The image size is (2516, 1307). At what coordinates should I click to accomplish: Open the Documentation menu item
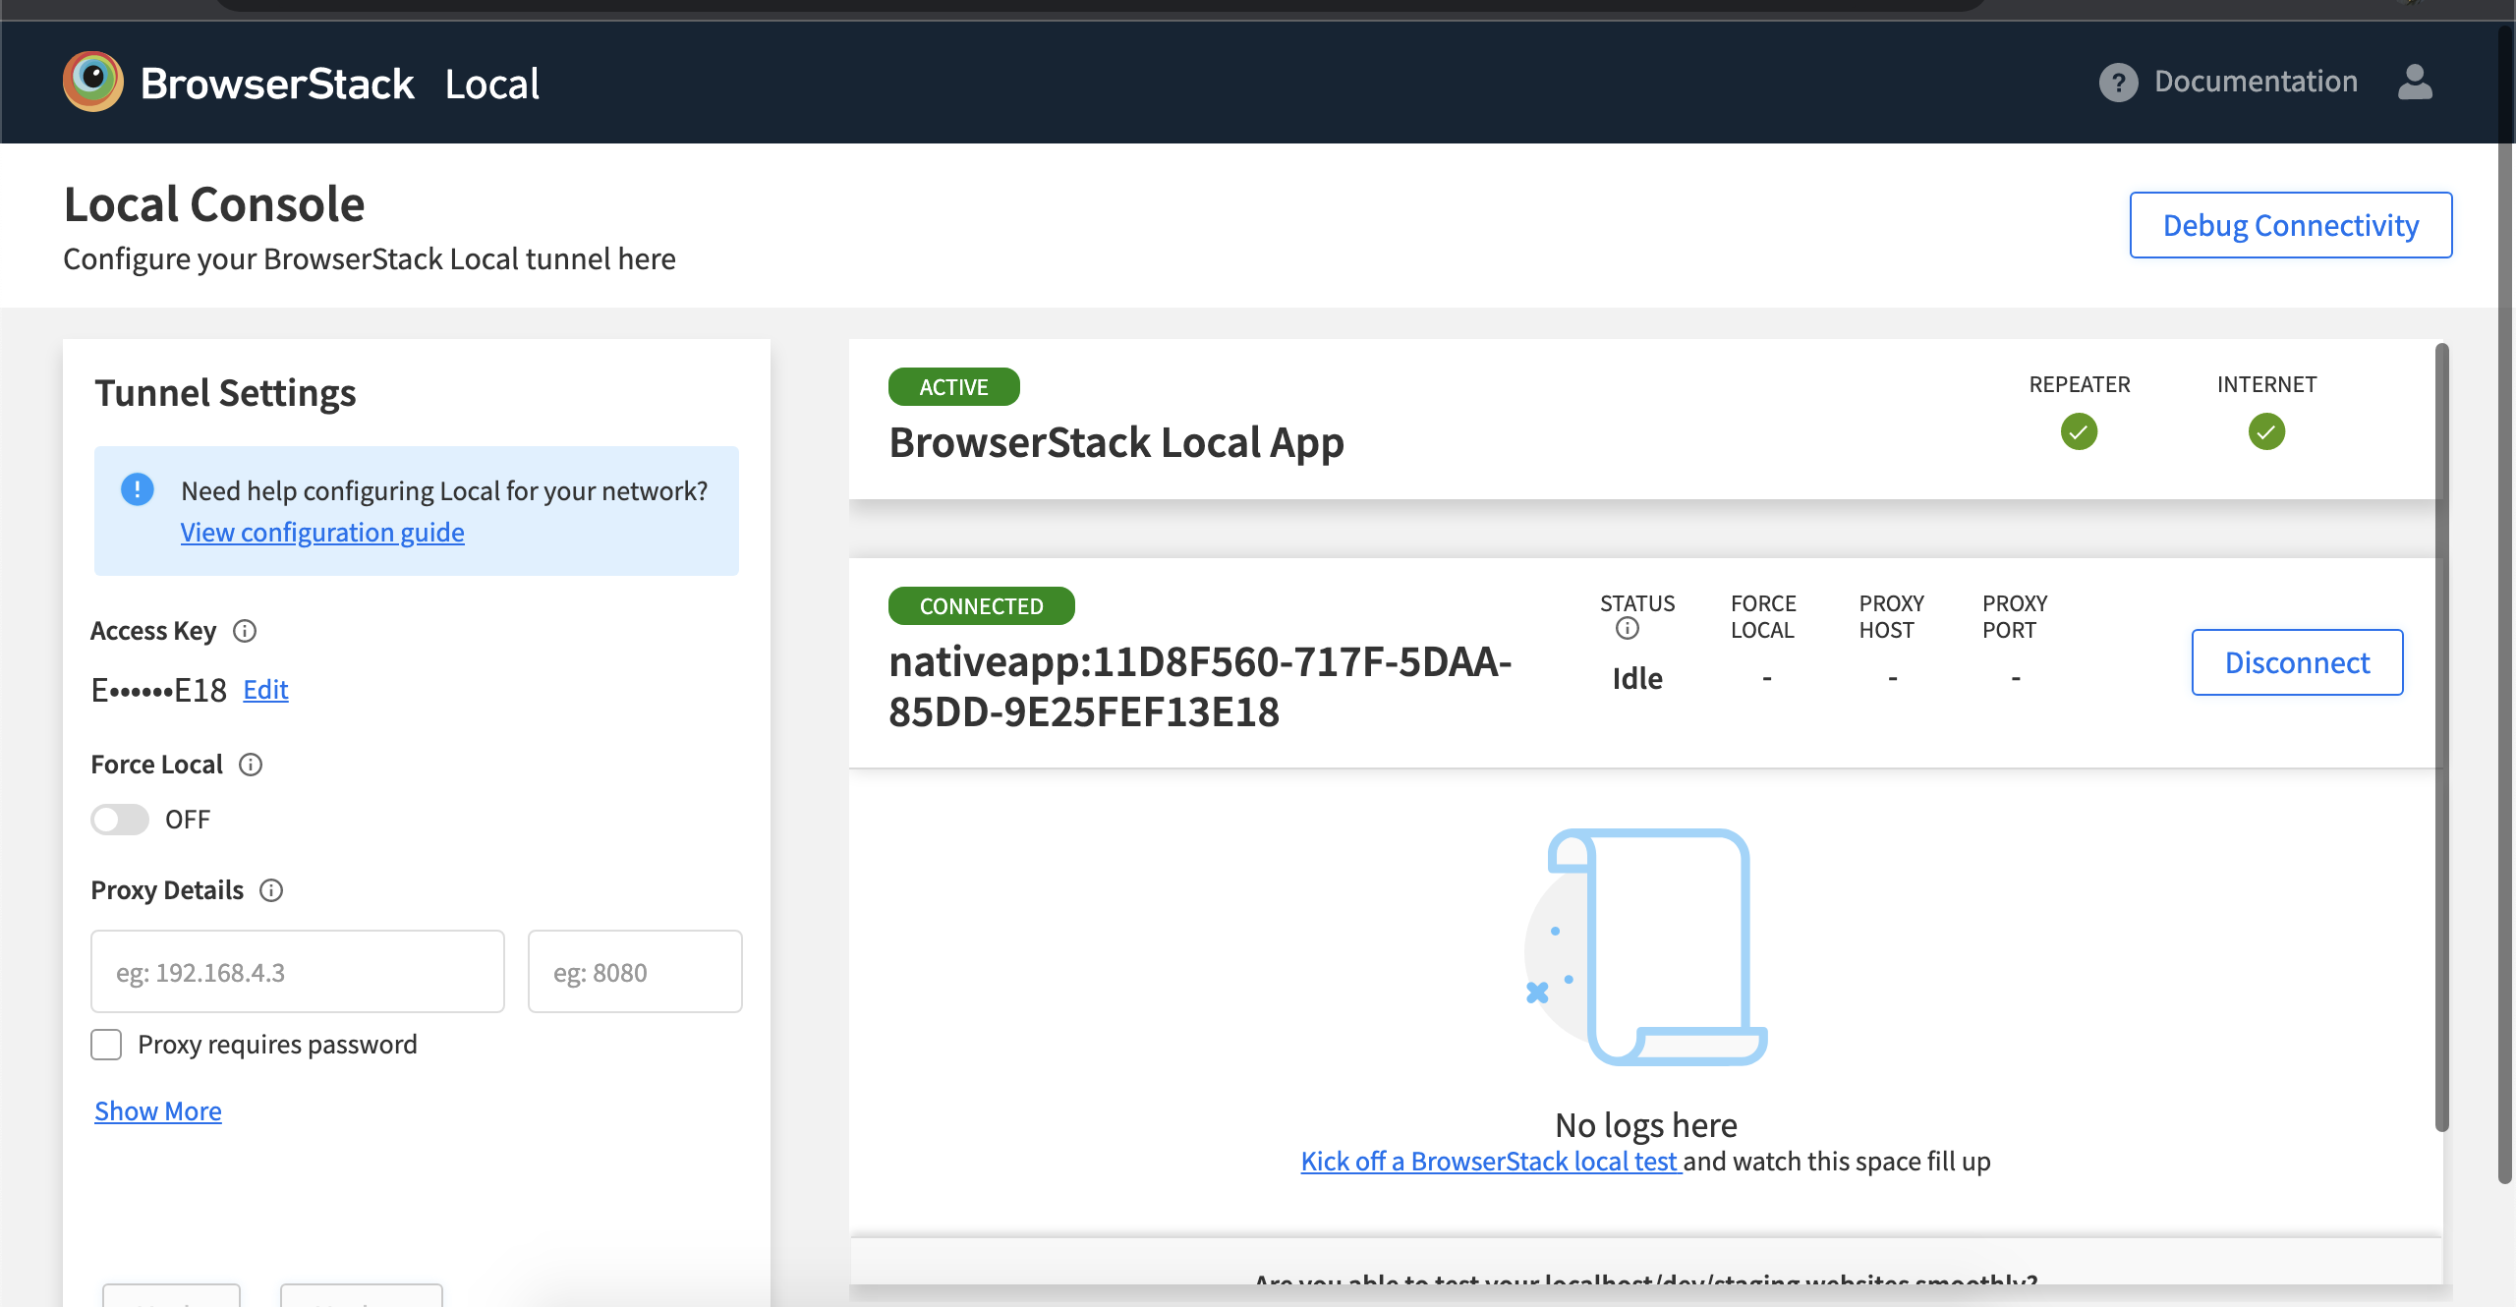2255,82
